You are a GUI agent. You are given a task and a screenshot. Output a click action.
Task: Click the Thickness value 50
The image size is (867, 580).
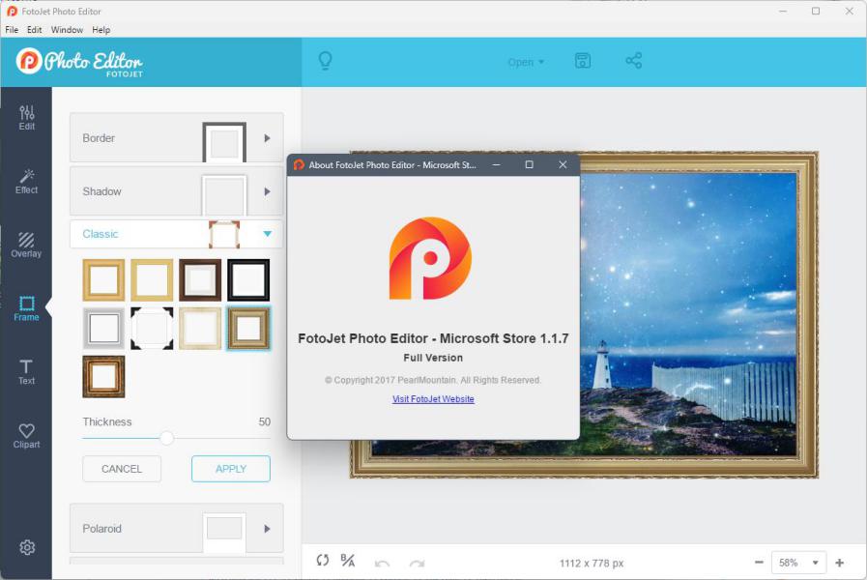coord(264,421)
